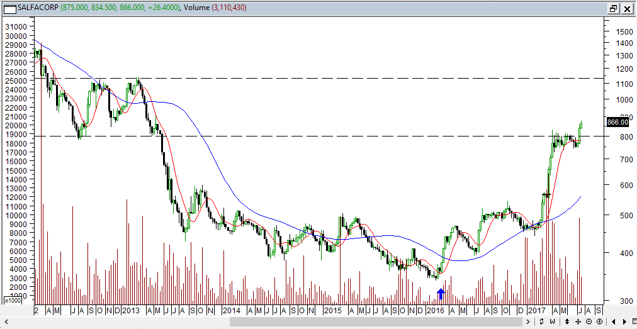This screenshot has height=329, width=637.
Task: Click the 31000 volume axis label
Action: (16, 26)
